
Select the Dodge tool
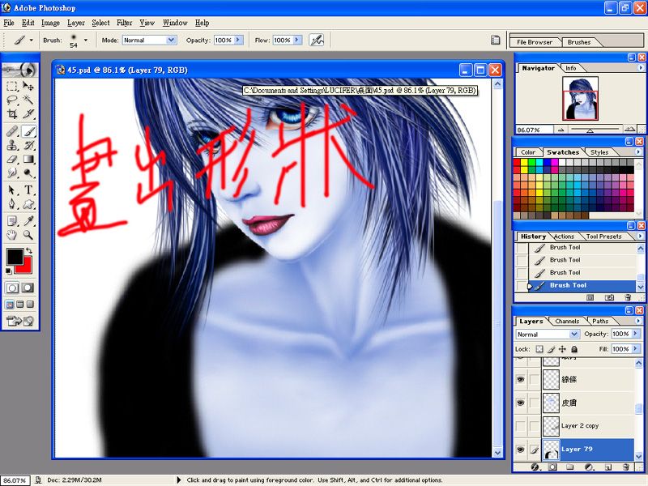[x=28, y=173]
